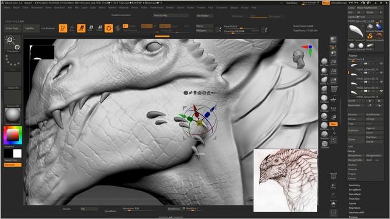This screenshot has height=219, width=390.
Task: Select the Move gizmo mode icon
Action: coord(81,29)
